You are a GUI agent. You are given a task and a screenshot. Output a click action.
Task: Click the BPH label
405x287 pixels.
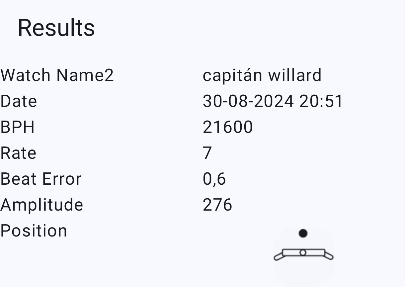[x=17, y=127]
